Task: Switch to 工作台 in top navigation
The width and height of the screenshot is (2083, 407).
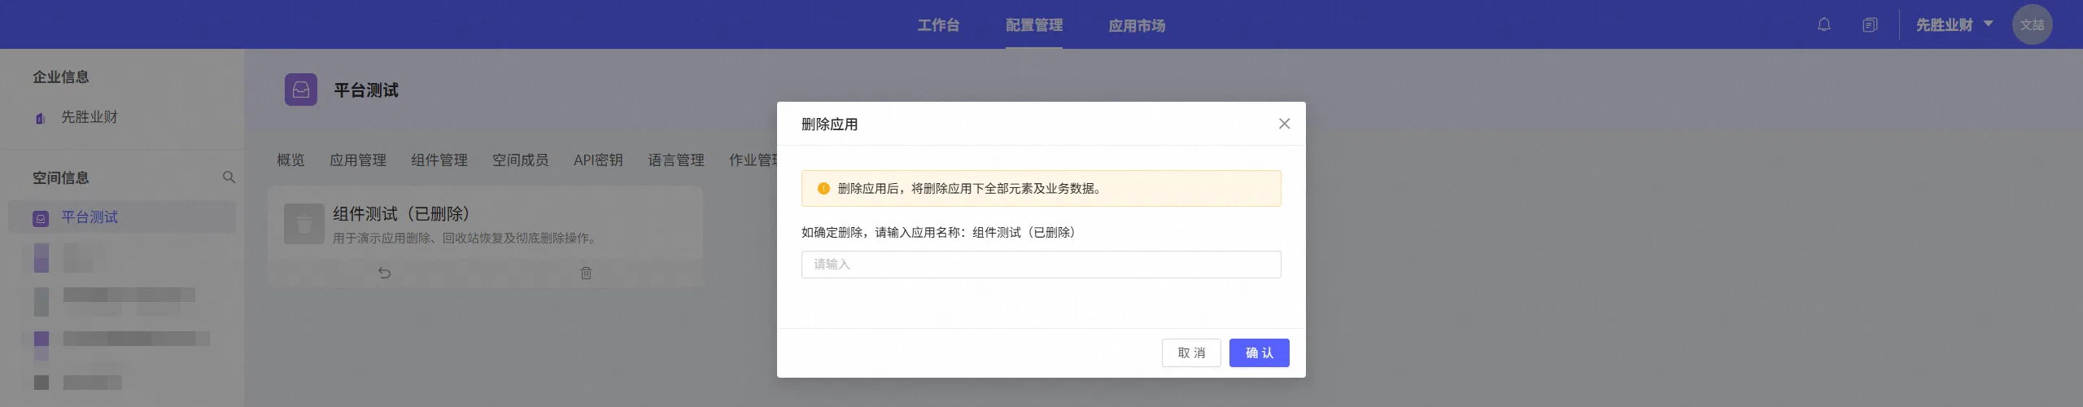Action: tap(938, 25)
